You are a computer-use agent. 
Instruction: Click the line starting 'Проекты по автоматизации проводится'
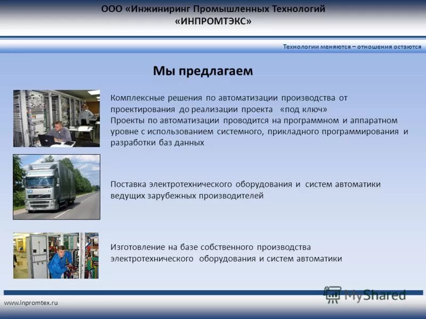[254, 121]
